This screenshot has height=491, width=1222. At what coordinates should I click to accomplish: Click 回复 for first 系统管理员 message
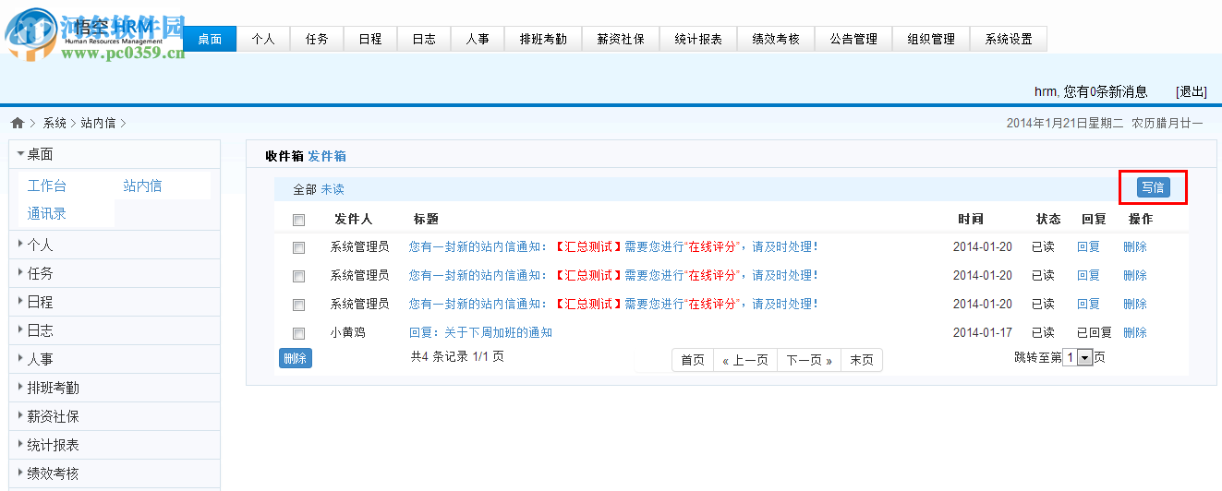coord(1089,247)
